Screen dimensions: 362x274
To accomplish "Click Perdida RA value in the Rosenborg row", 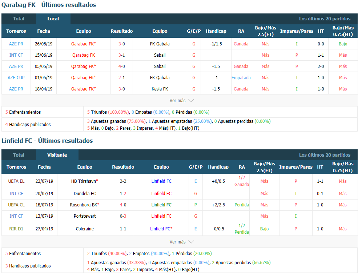I will tap(242, 205).
